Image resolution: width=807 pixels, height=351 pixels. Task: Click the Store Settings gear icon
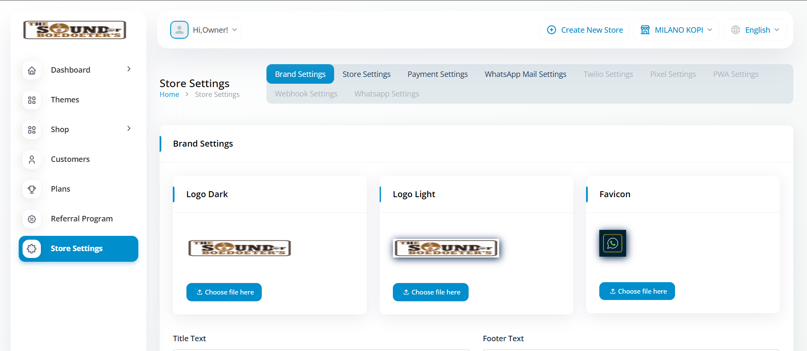[32, 249]
